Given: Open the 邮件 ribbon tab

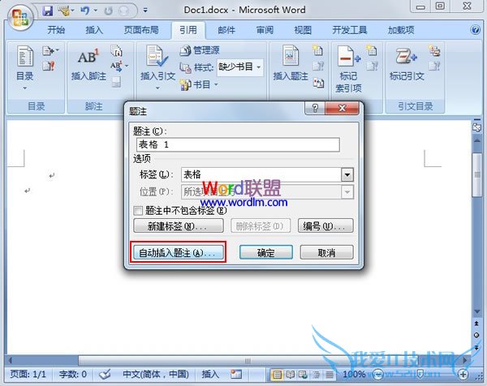Looking at the screenshot, I should coord(226,30).
